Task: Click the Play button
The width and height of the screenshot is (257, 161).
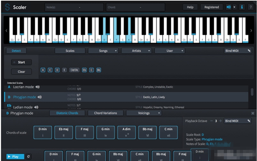Action: coord(15,157)
